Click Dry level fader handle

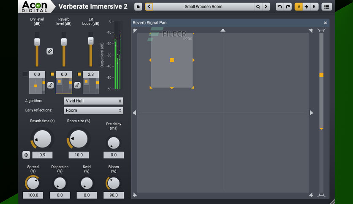[x=37, y=42]
